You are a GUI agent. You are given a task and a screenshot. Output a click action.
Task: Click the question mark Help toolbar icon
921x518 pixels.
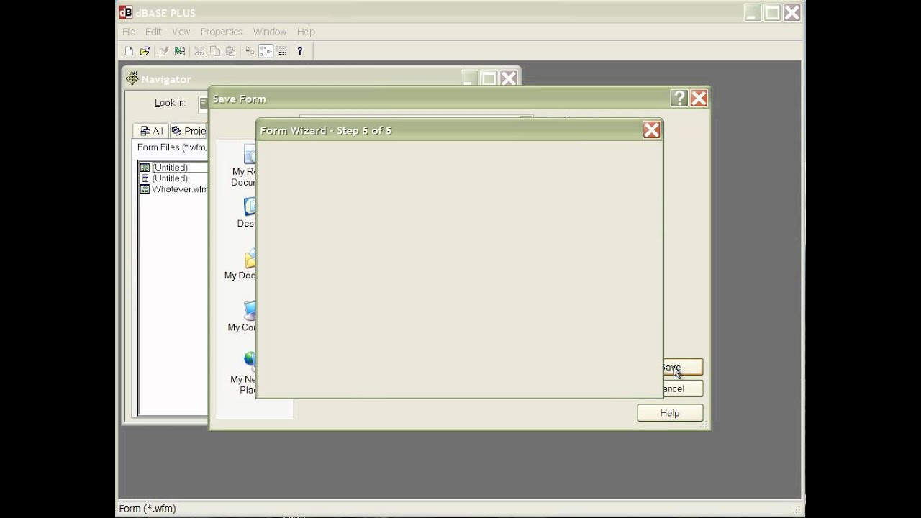point(300,51)
